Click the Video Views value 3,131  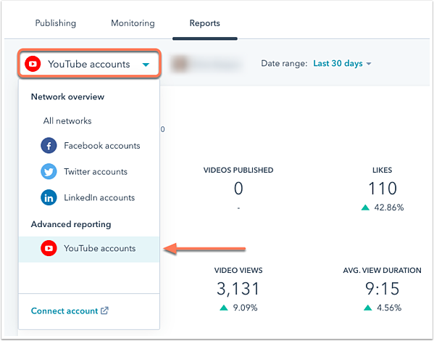point(238,289)
